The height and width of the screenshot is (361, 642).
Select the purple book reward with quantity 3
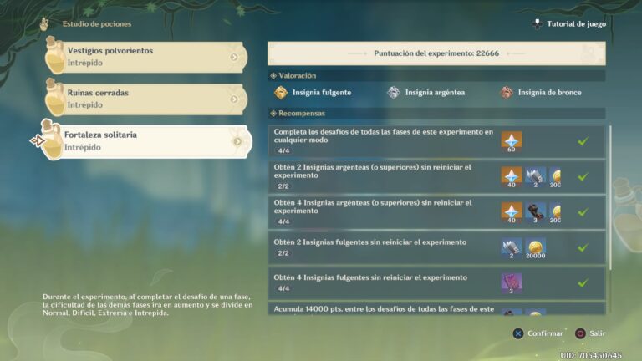pos(512,283)
